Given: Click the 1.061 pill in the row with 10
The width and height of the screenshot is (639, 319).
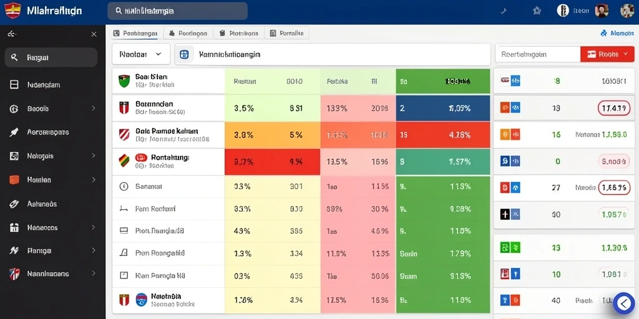Looking at the screenshot, I should coord(614,274).
